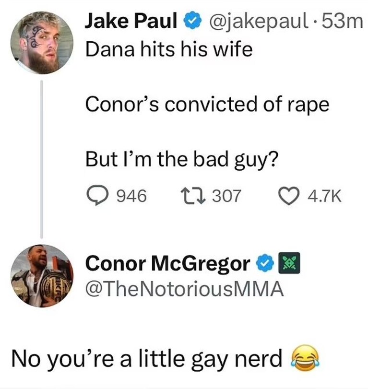Open Jake Paul's profile picture
This screenshot has width=368, height=389.
click(42, 43)
